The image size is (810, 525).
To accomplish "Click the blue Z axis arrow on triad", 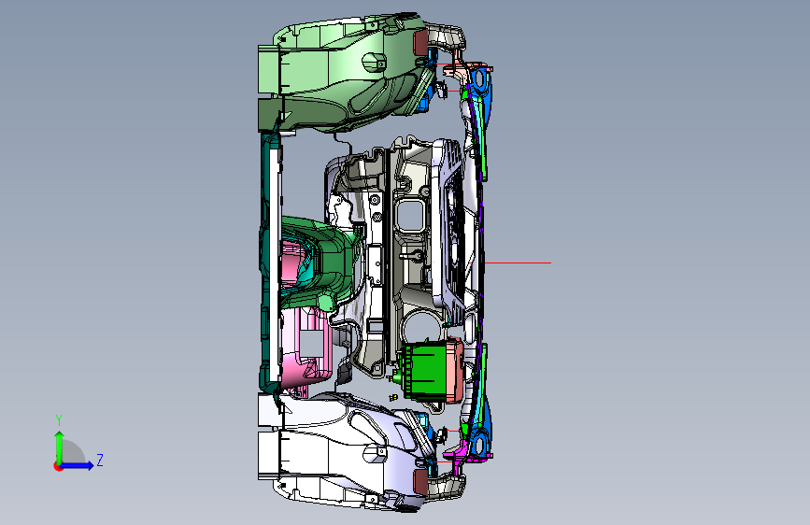I will (x=78, y=465).
